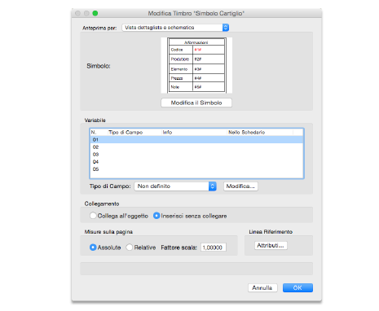
Task: Select variable row 03
Action: 196,154
